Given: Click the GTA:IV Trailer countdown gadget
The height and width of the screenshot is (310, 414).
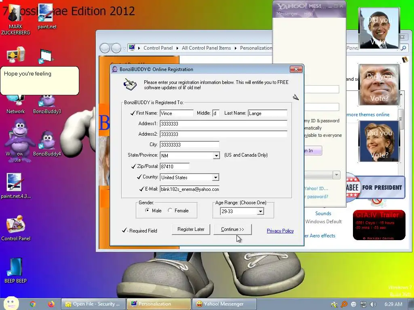Looking at the screenshot, I should tap(379, 225).
